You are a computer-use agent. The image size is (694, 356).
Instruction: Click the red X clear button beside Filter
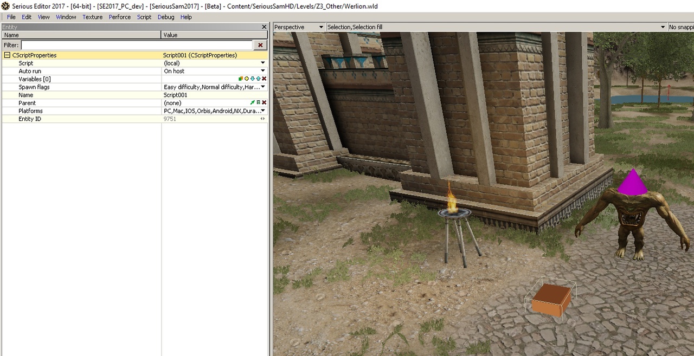(260, 46)
